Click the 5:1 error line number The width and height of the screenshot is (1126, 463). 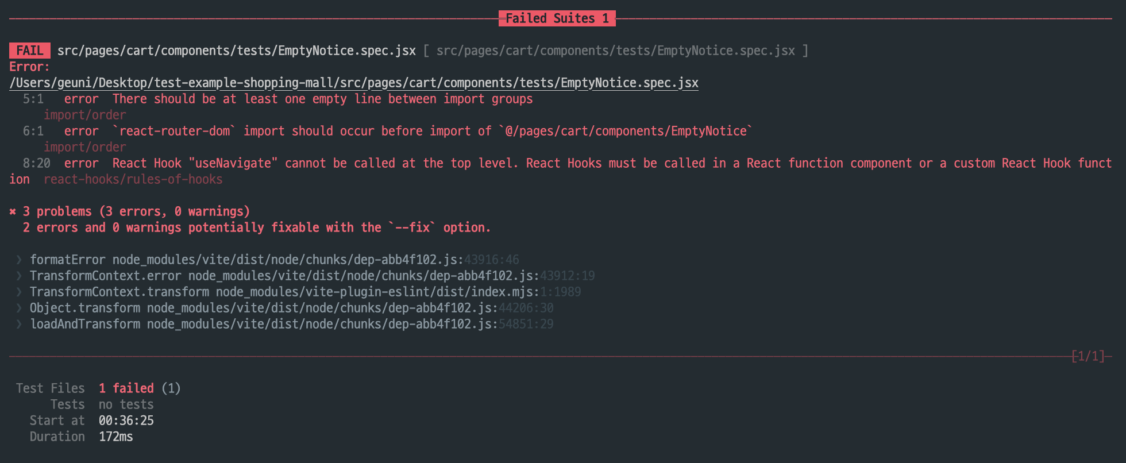click(33, 99)
